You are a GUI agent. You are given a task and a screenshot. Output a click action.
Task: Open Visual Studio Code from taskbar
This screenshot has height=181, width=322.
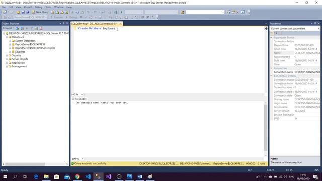pos(88,176)
